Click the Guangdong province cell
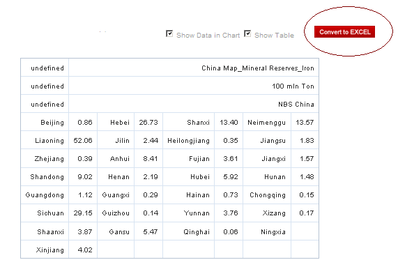398x260 pixels. (45, 194)
